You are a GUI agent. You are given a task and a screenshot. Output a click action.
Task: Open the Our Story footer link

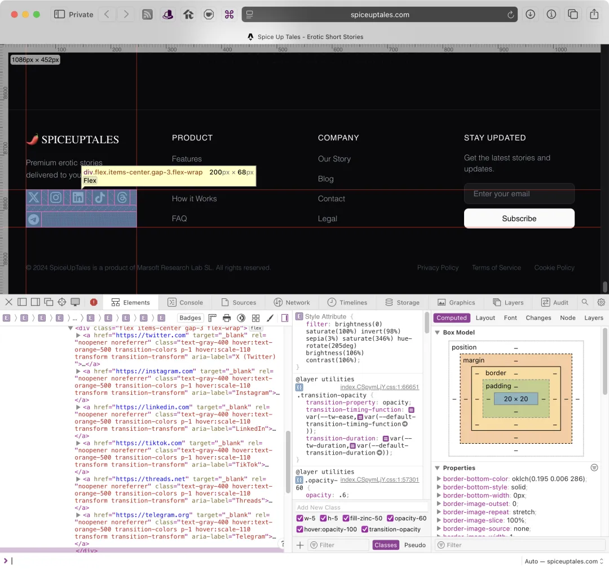(x=334, y=159)
